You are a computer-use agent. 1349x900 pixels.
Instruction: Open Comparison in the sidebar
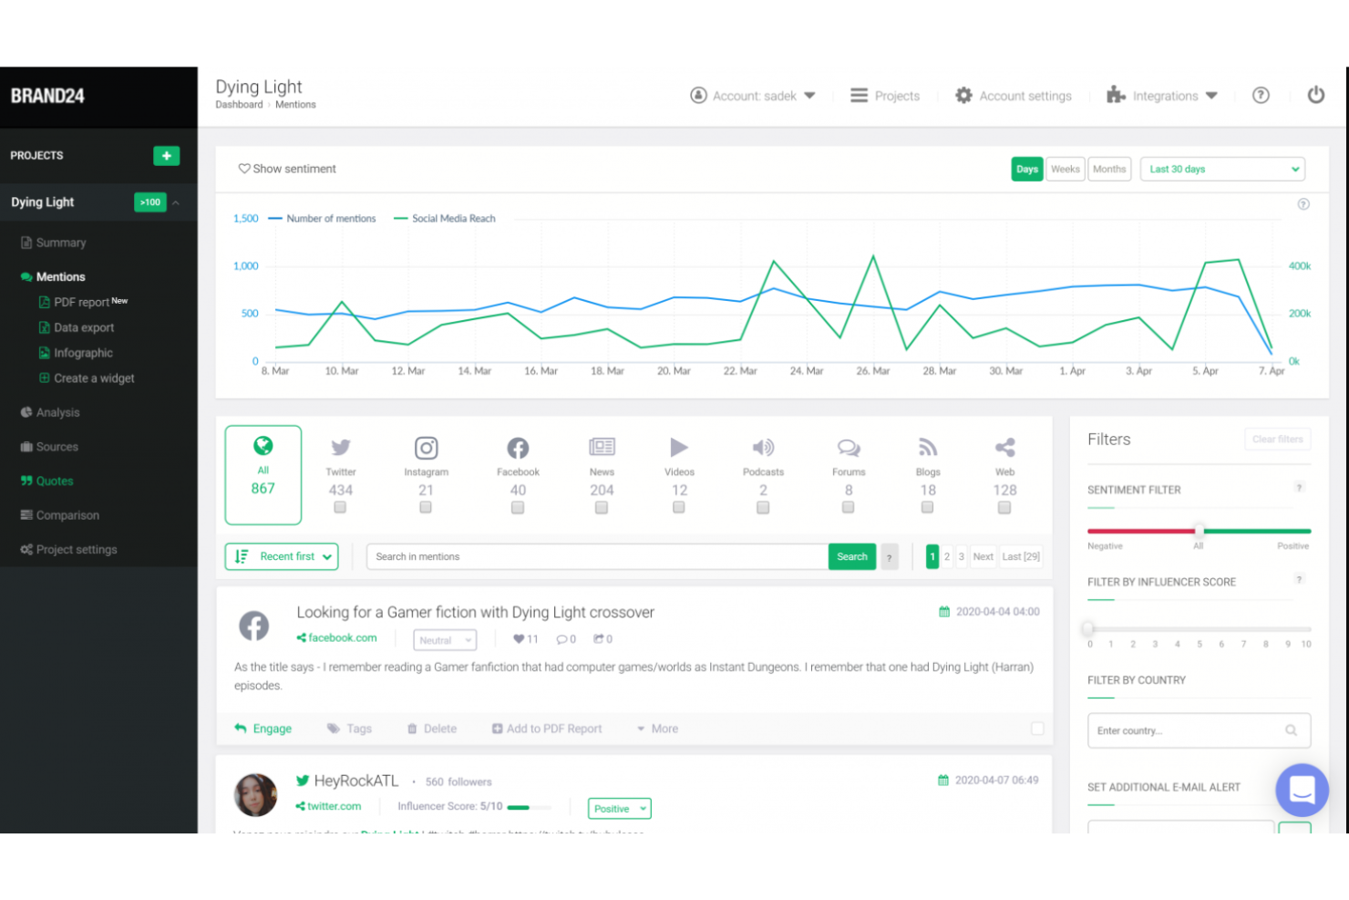click(67, 515)
